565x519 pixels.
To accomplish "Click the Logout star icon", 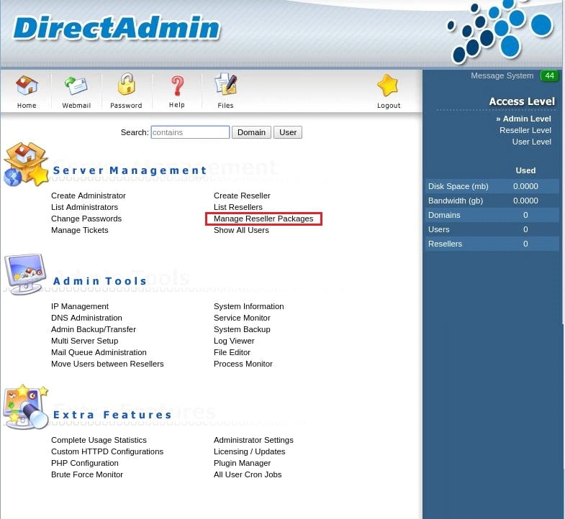I will [x=389, y=86].
